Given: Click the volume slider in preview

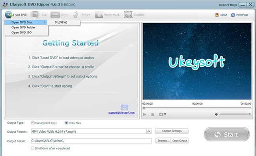Looking at the screenshot, I should click(235, 114).
